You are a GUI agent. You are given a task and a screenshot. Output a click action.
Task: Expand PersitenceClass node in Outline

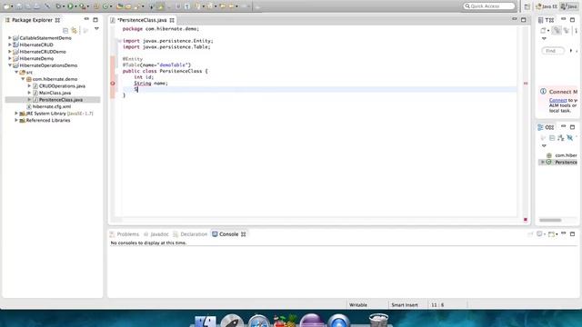543,163
